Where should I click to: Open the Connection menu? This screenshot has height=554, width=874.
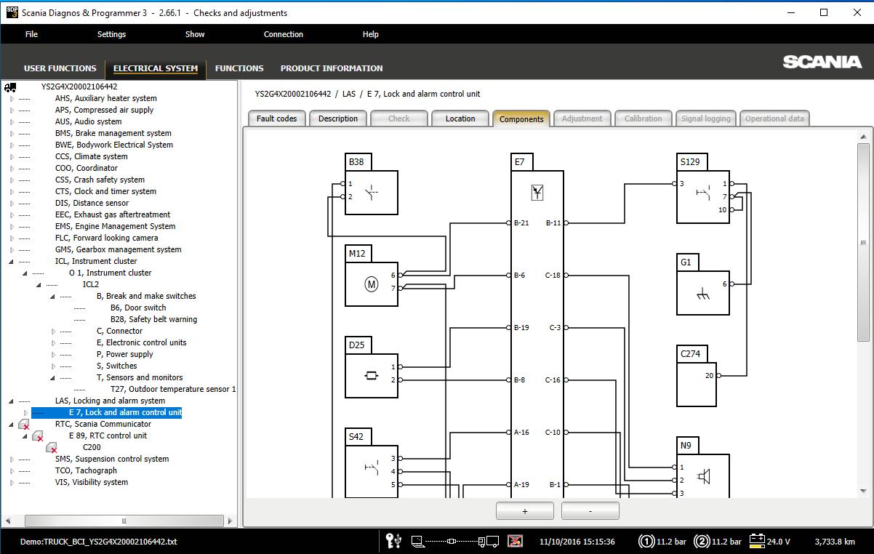283,34
